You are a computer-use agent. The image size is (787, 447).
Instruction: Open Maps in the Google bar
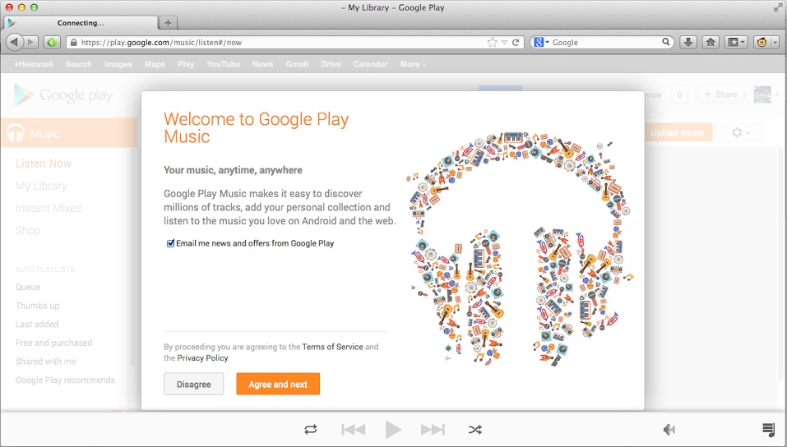point(155,64)
